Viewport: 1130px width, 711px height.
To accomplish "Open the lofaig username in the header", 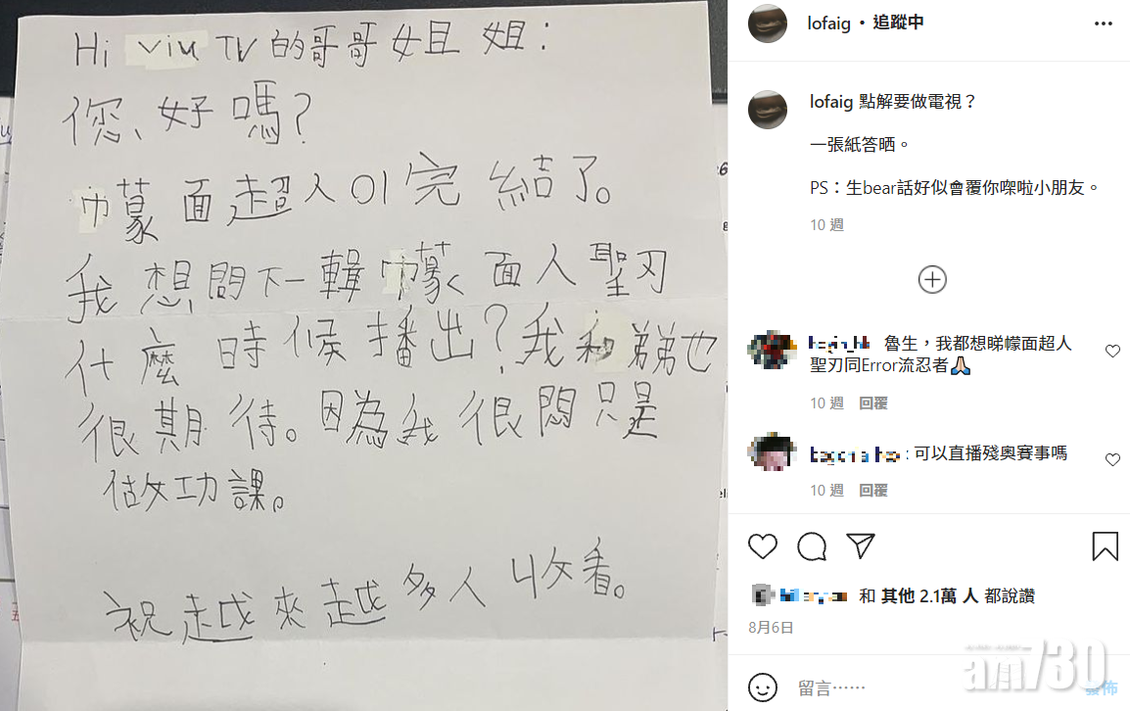I will click(828, 24).
